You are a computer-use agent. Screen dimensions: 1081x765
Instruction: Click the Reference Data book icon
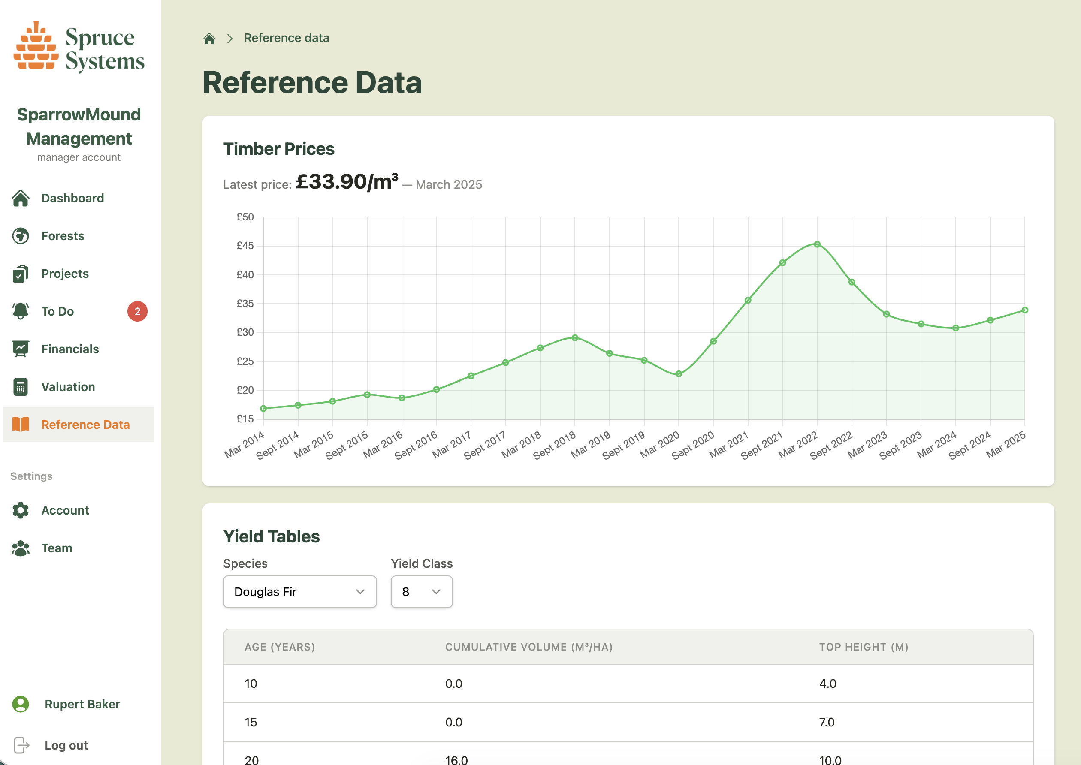21,425
